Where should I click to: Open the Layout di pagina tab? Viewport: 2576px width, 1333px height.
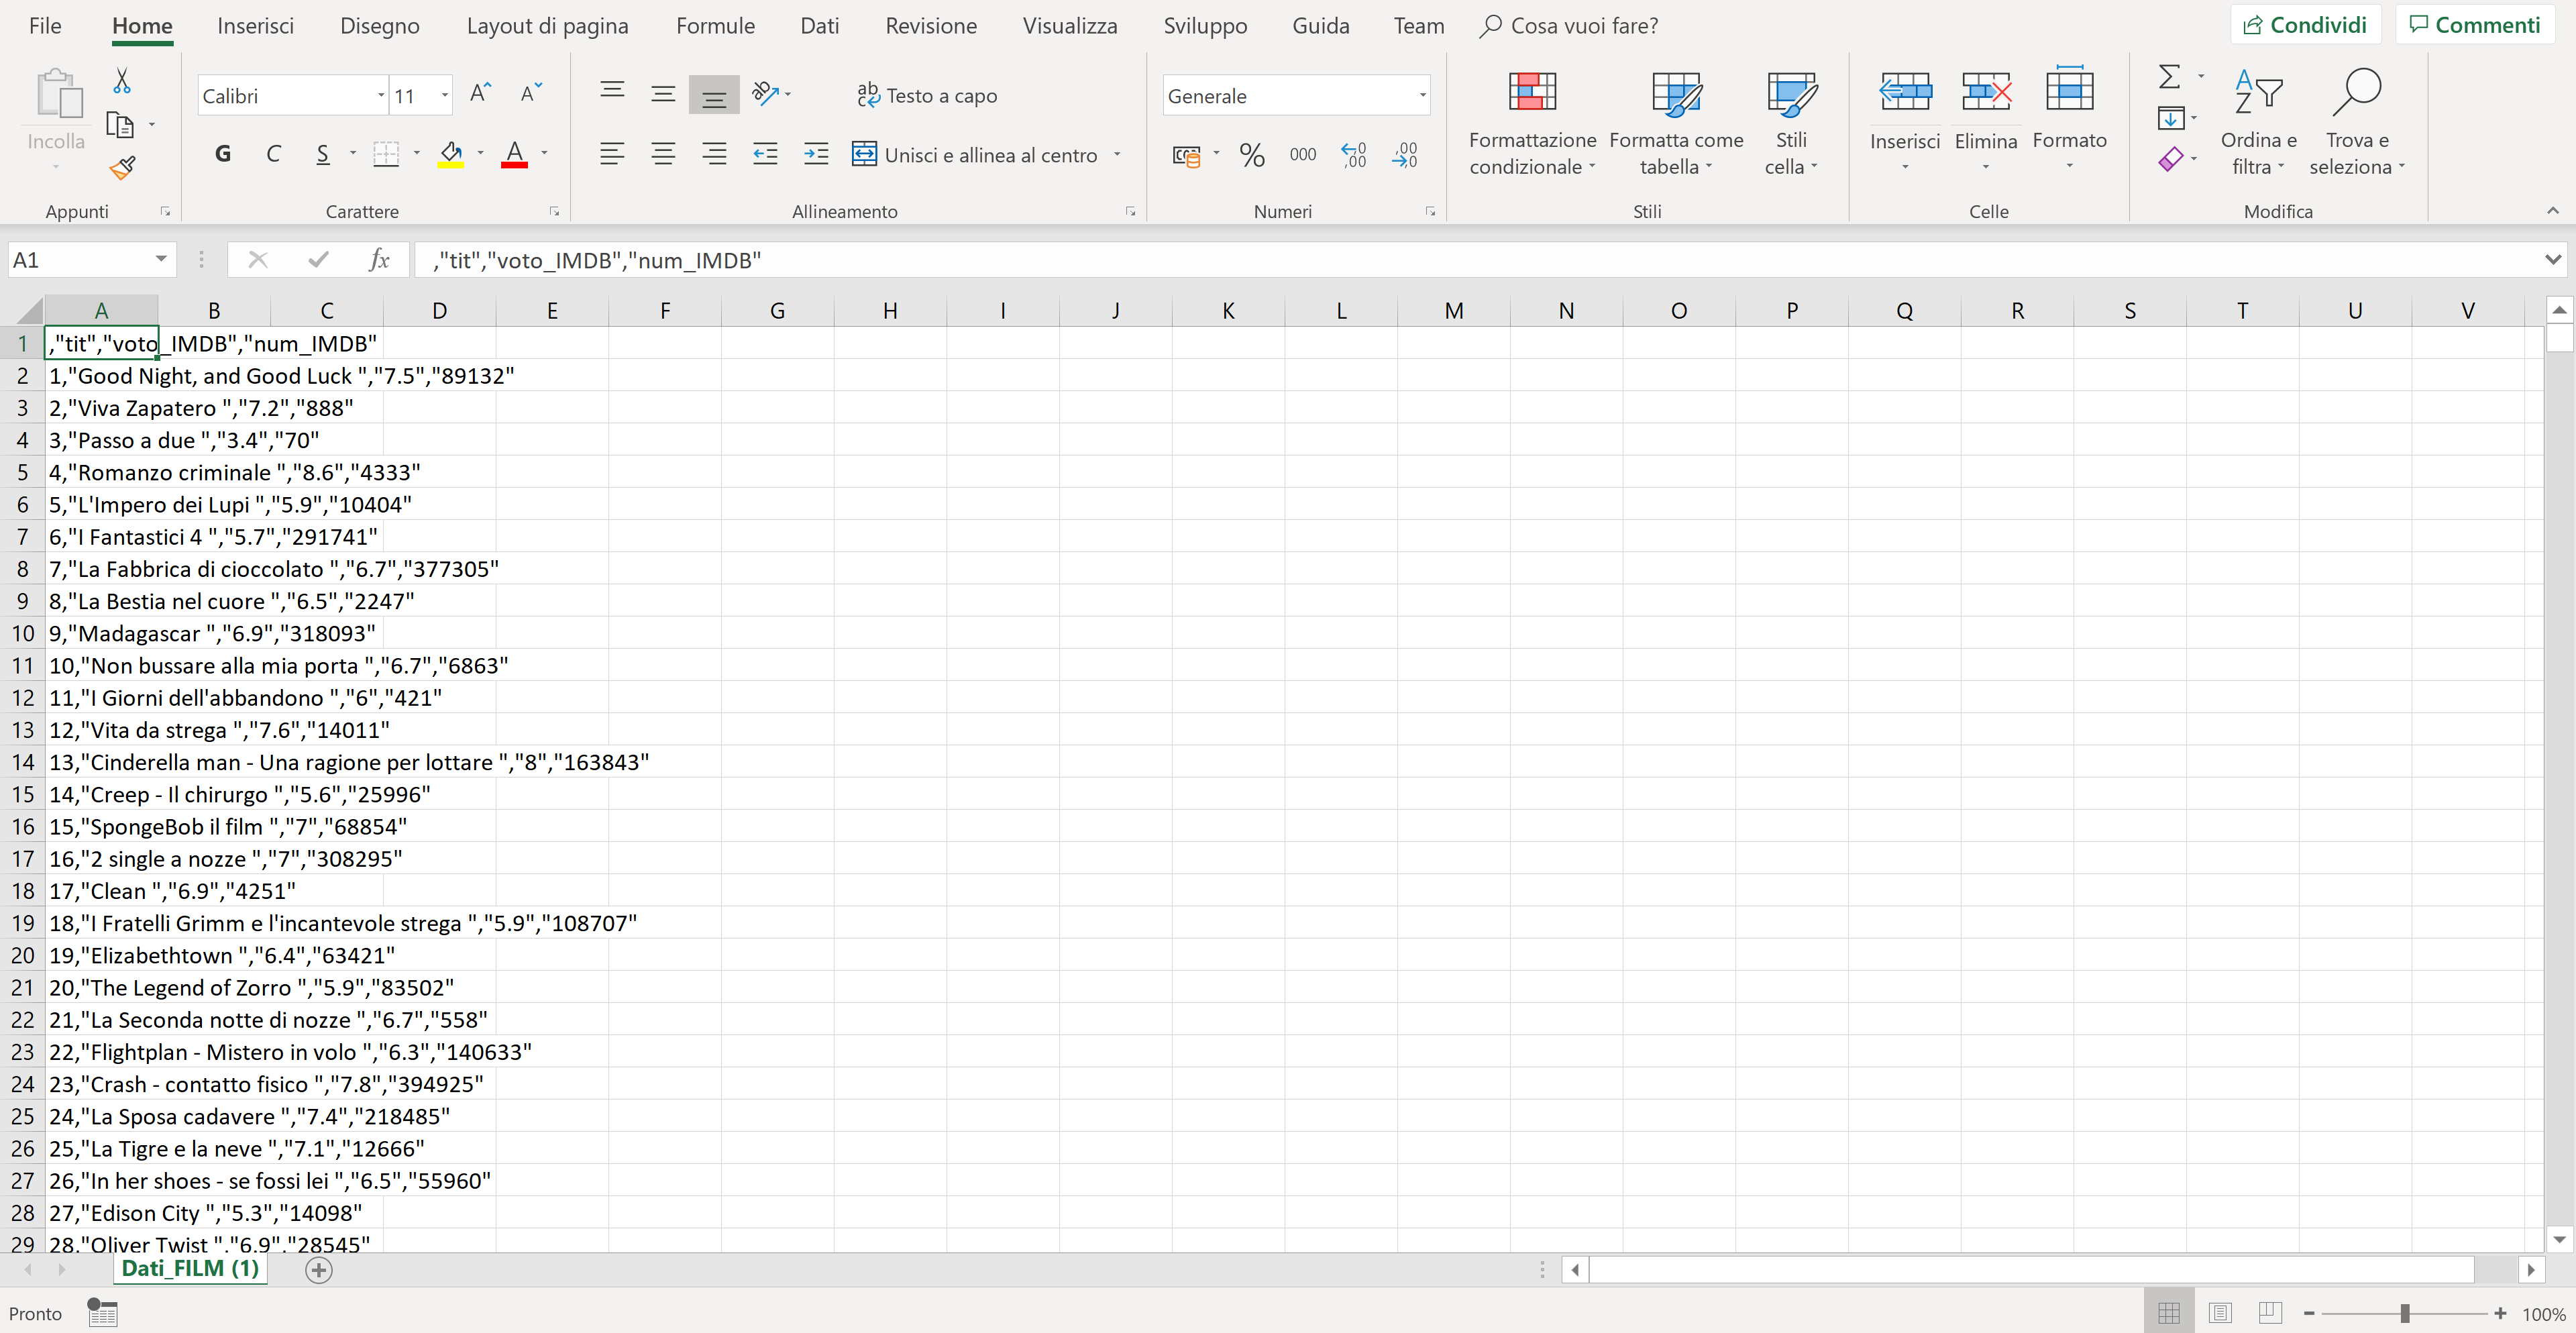coord(547,26)
